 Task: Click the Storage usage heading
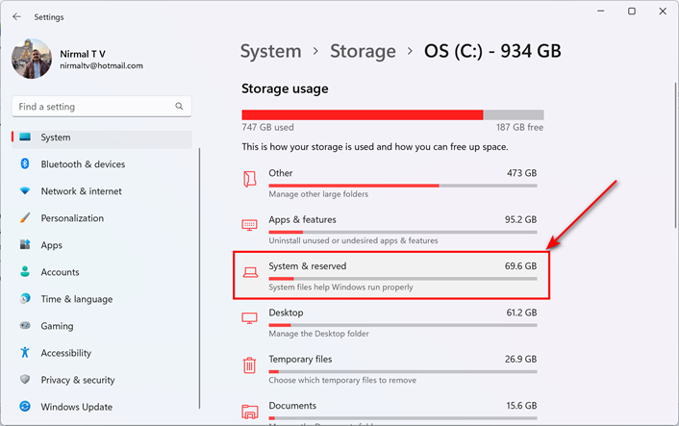tap(285, 88)
